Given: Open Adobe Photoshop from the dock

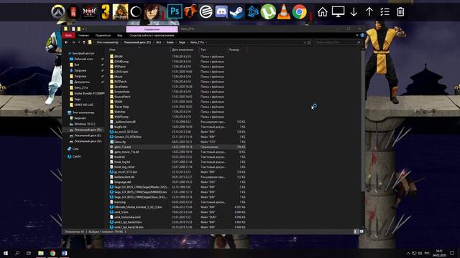Looking at the screenshot, I should click(x=175, y=12).
